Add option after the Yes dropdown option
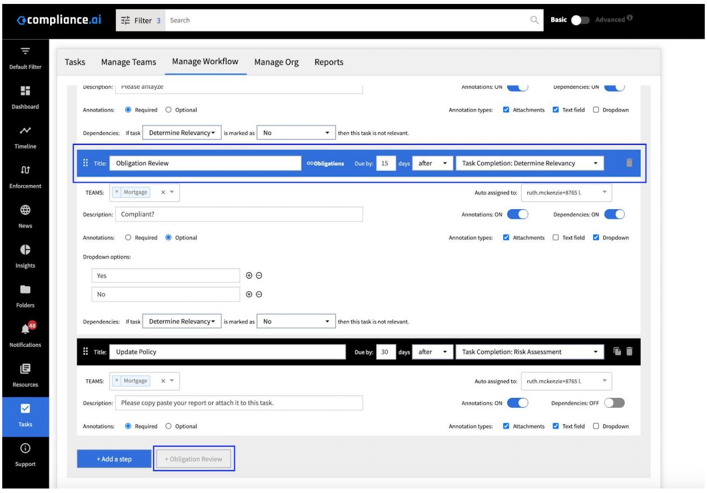 coord(250,275)
